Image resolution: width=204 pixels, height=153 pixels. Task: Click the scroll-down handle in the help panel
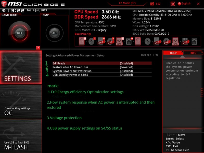coord(182,130)
